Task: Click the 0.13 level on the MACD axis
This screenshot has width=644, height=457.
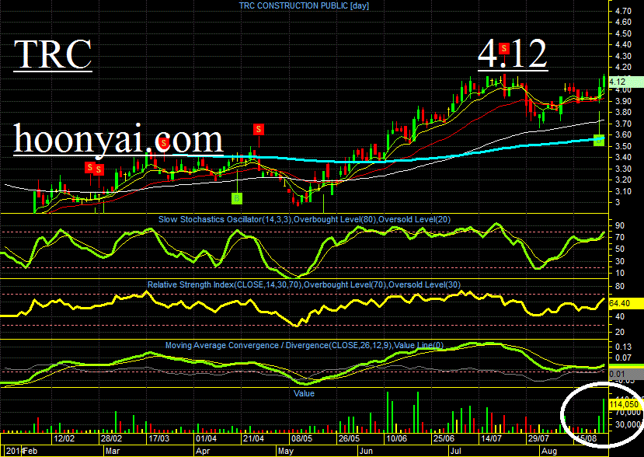Action: (x=624, y=347)
